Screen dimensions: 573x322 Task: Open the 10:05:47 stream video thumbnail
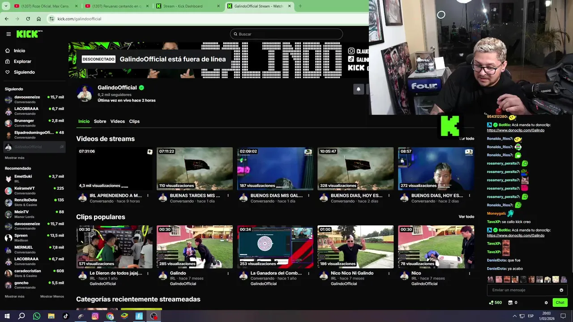coord(355,169)
